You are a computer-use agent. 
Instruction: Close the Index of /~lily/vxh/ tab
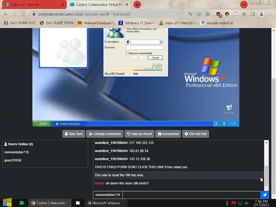pos(63,5)
